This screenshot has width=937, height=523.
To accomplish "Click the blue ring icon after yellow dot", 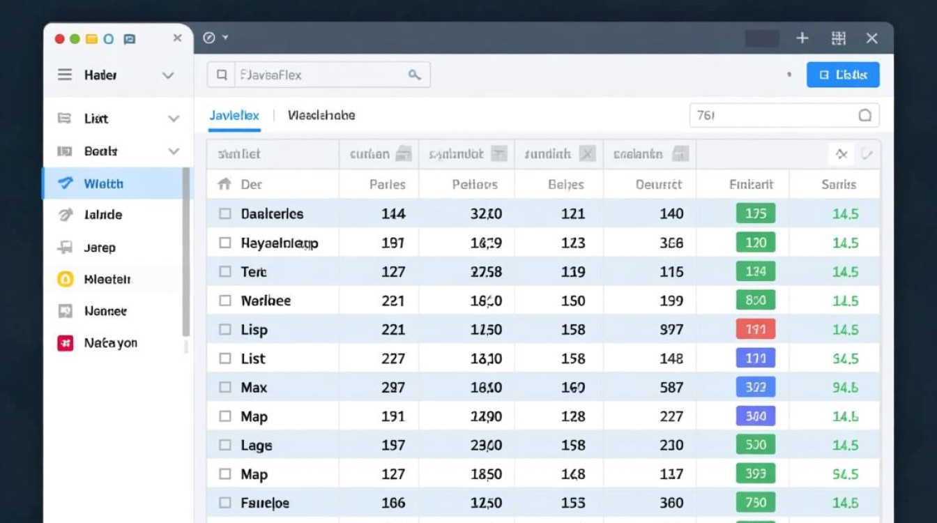I will pos(108,39).
